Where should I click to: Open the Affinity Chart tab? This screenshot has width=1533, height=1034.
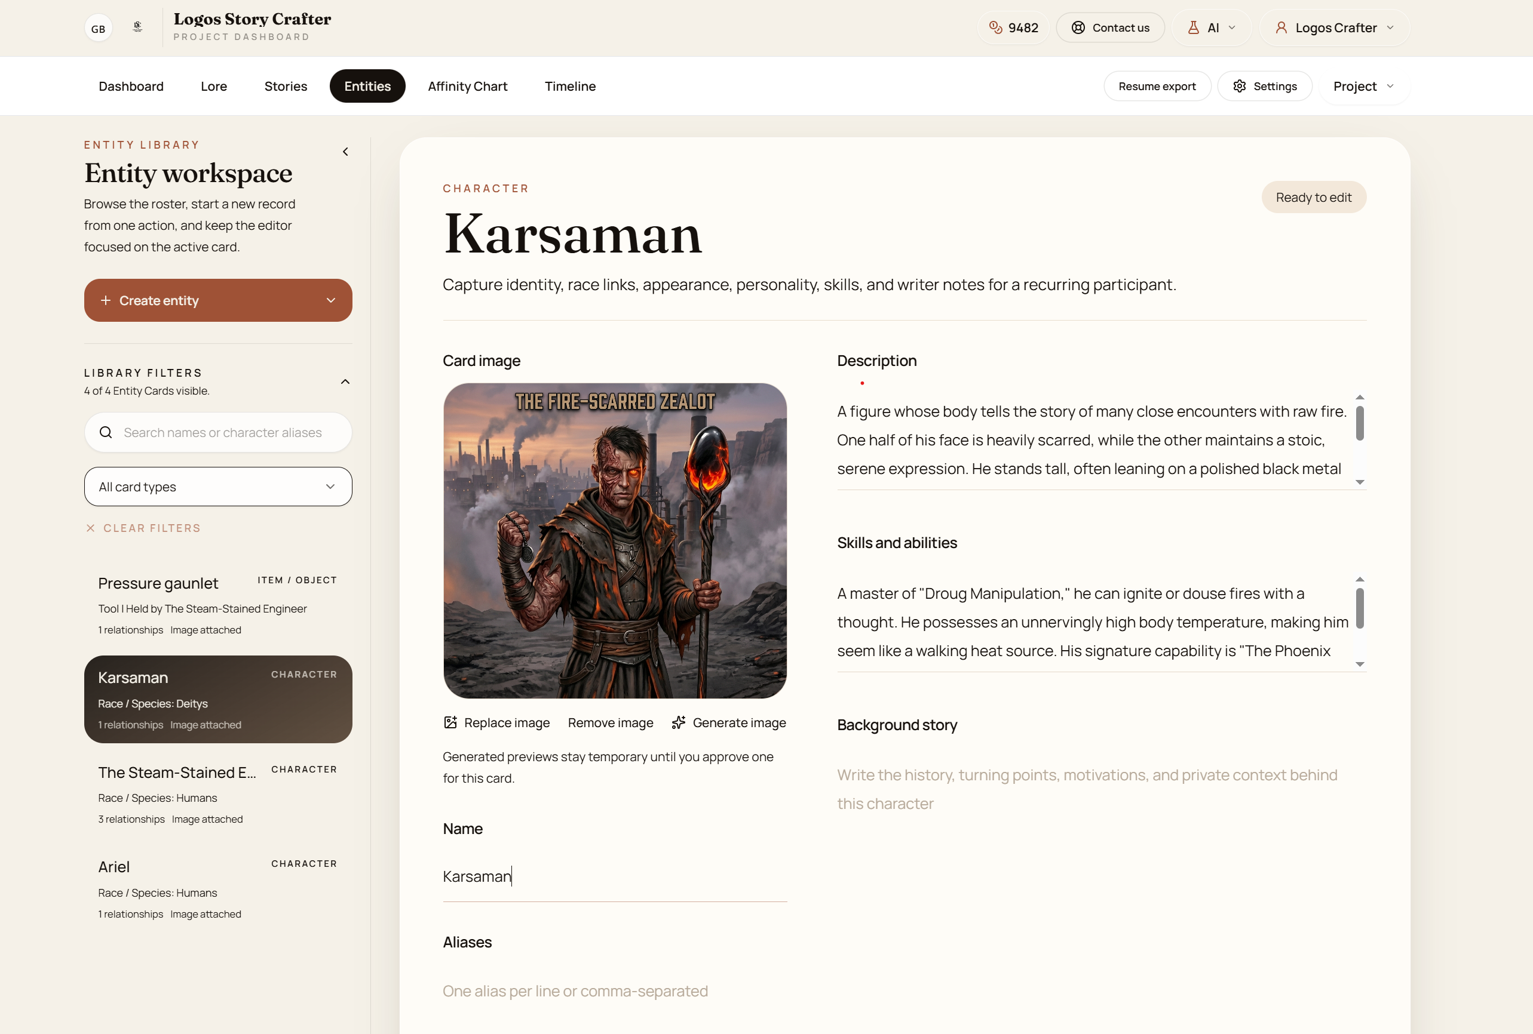click(x=468, y=87)
